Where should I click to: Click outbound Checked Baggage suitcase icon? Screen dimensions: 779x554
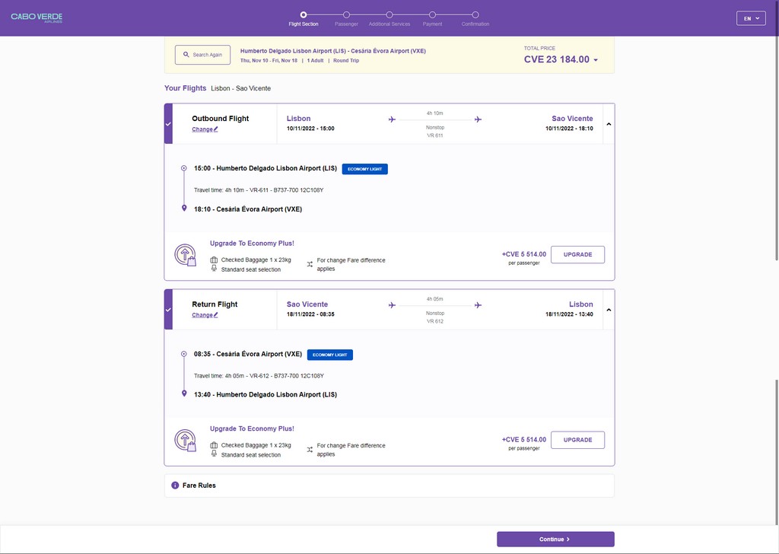[214, 259]
